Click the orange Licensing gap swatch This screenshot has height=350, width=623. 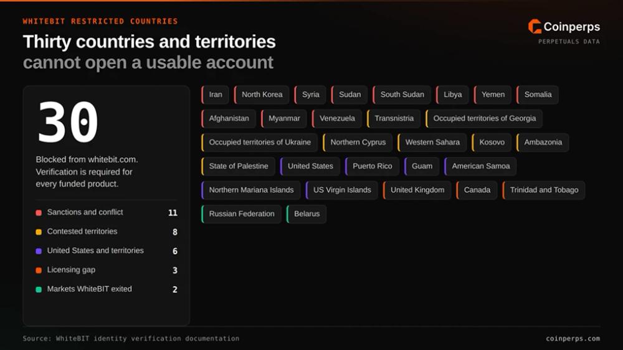(39, 270)
